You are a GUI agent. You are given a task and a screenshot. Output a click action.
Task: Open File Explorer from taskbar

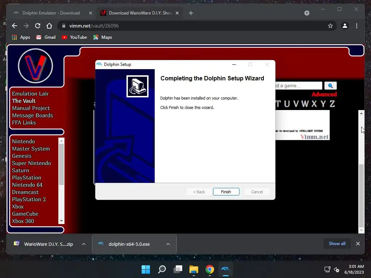click(x=193, y=269)
